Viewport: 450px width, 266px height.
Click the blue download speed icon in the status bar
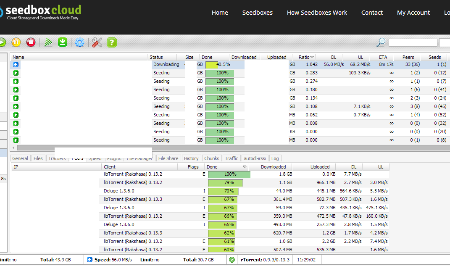[89, 260]
